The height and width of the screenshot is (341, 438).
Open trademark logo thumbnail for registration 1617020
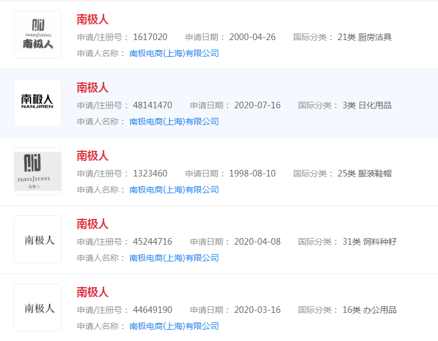(38, 35)
